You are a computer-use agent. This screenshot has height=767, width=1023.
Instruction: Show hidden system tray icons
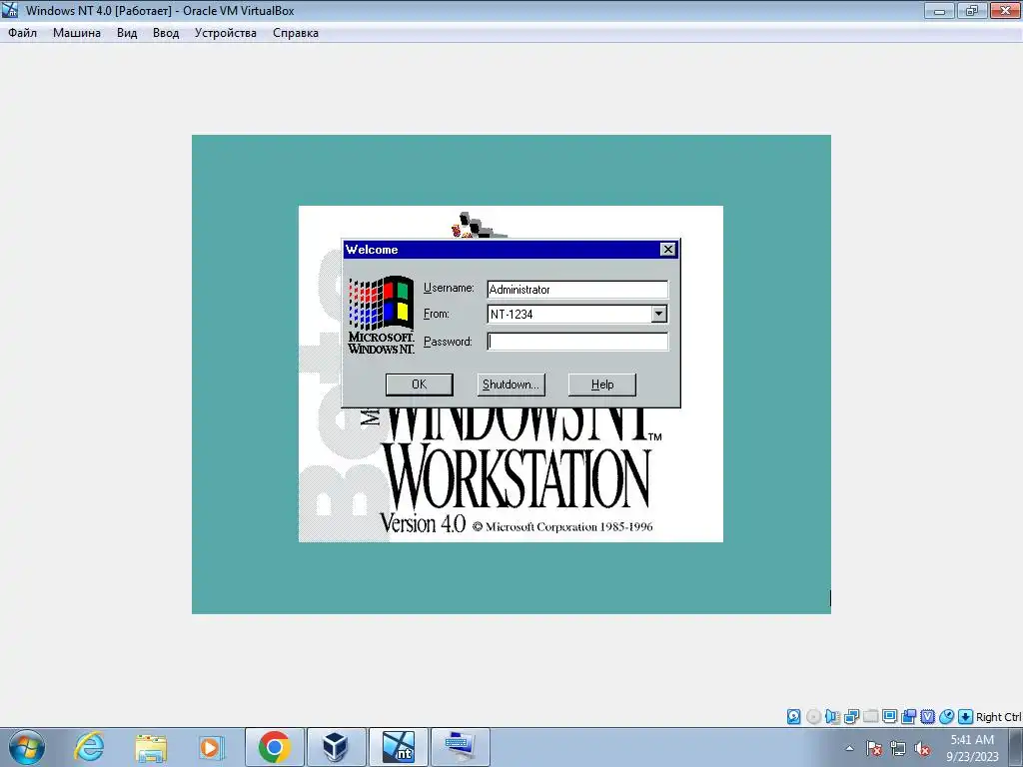point(849,748)
